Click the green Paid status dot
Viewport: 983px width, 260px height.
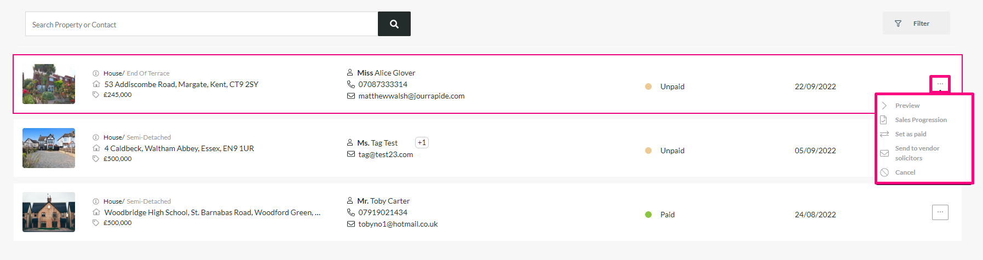coord(648,215)
